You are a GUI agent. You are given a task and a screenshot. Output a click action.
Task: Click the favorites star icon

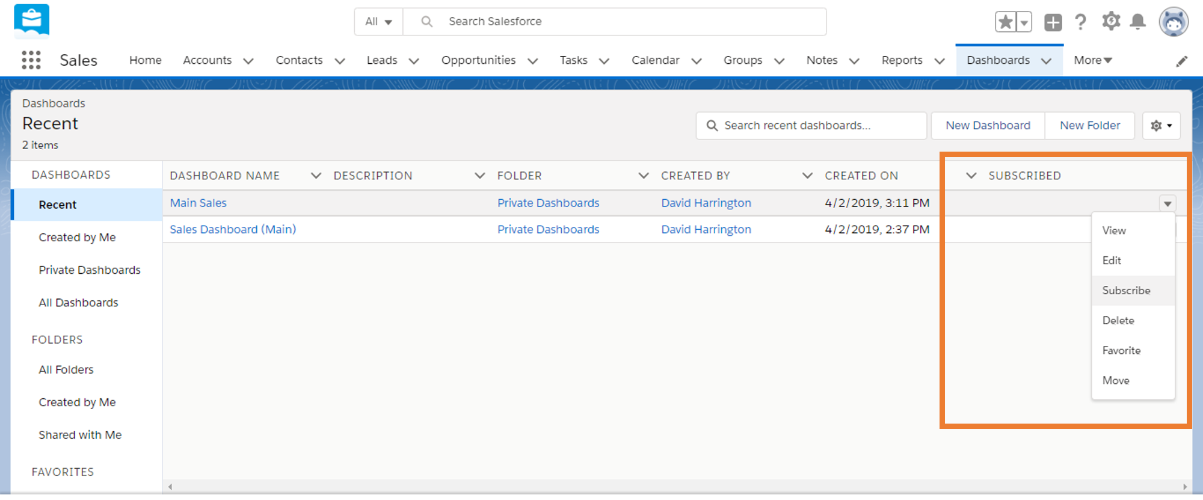(1006, 22)
